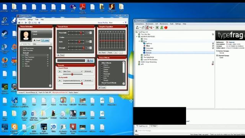Open the TeamSpeak Bookmarks menu
Screen dimensions: 245x138
[x=149, y=24]
